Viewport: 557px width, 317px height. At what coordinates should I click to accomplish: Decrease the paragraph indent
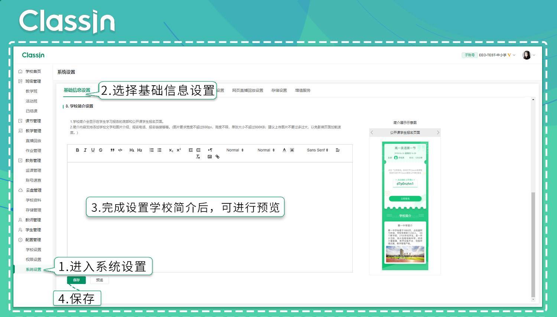190,150
